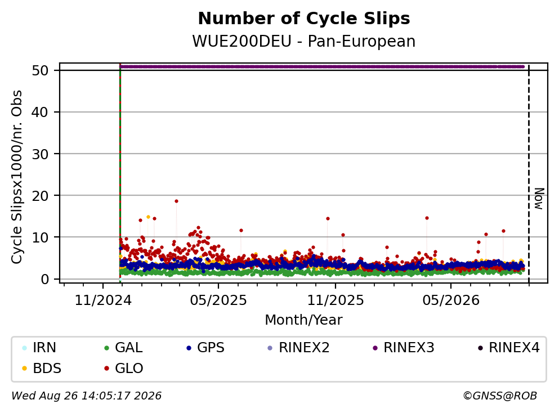Select the RINEX3 legend label

(409, 348)
